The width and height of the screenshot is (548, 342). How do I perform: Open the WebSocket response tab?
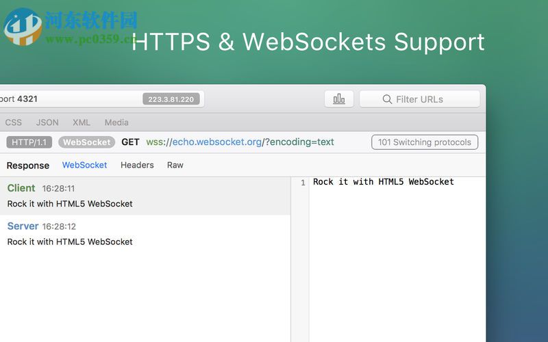84,165
